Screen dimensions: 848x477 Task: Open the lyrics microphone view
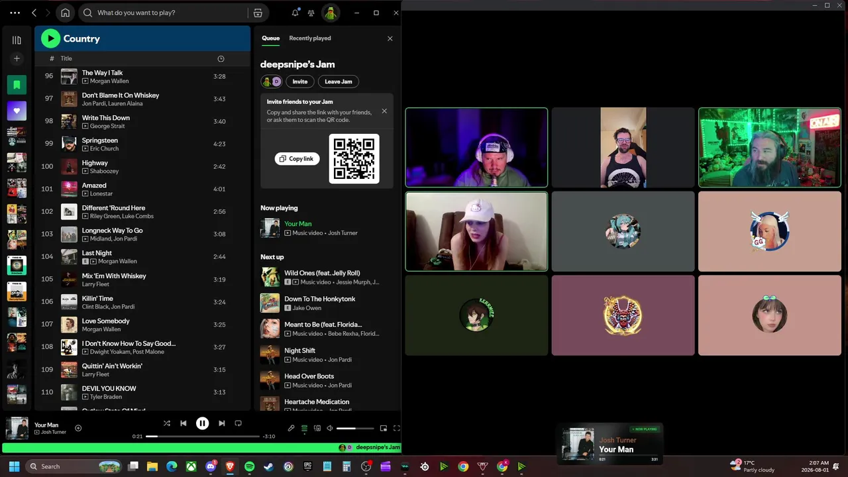click(x=291, y=428)
